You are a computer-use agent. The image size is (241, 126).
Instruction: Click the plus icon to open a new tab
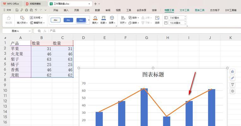[x=95, y=4]
